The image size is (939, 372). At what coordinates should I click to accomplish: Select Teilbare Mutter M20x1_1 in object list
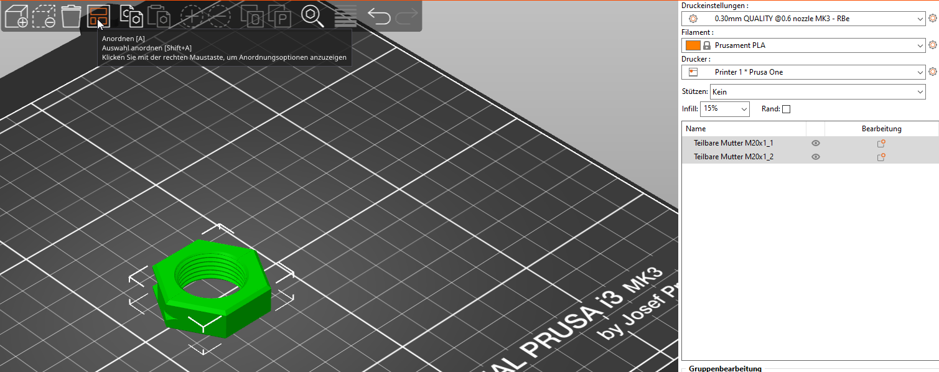pyautogui.click(x=733, y=143)
